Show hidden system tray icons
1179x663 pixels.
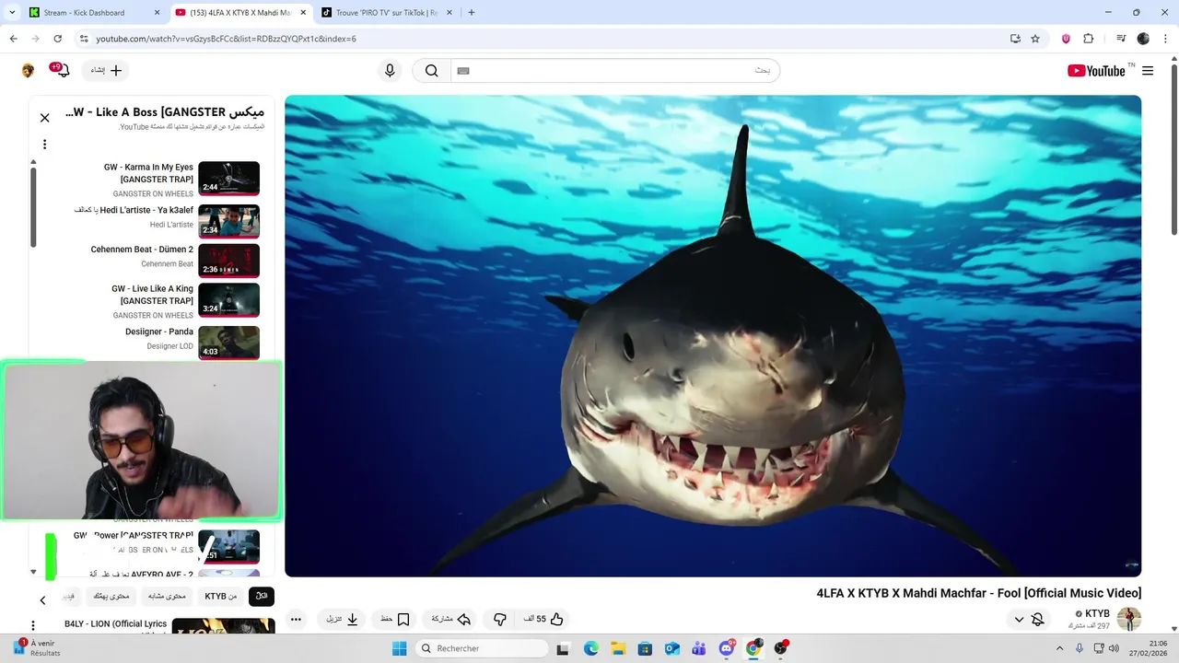tap(1059, 648)
